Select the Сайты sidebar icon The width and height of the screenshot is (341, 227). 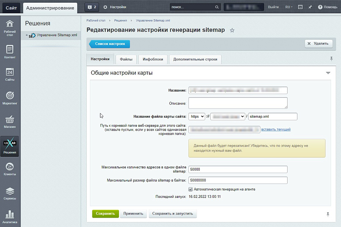pyautogui.click(x=10, y=74)
